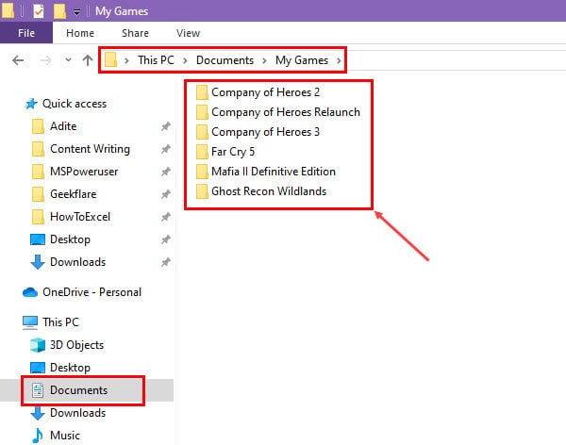Viewport: 566px width, 445px height.
Task: Click the Quick access star icon
Action: pyautogui.click(x=31, y=104)
